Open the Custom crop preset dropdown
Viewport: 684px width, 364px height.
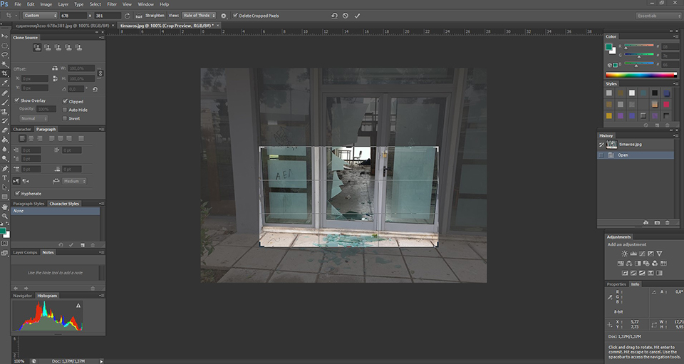point(40,15)
